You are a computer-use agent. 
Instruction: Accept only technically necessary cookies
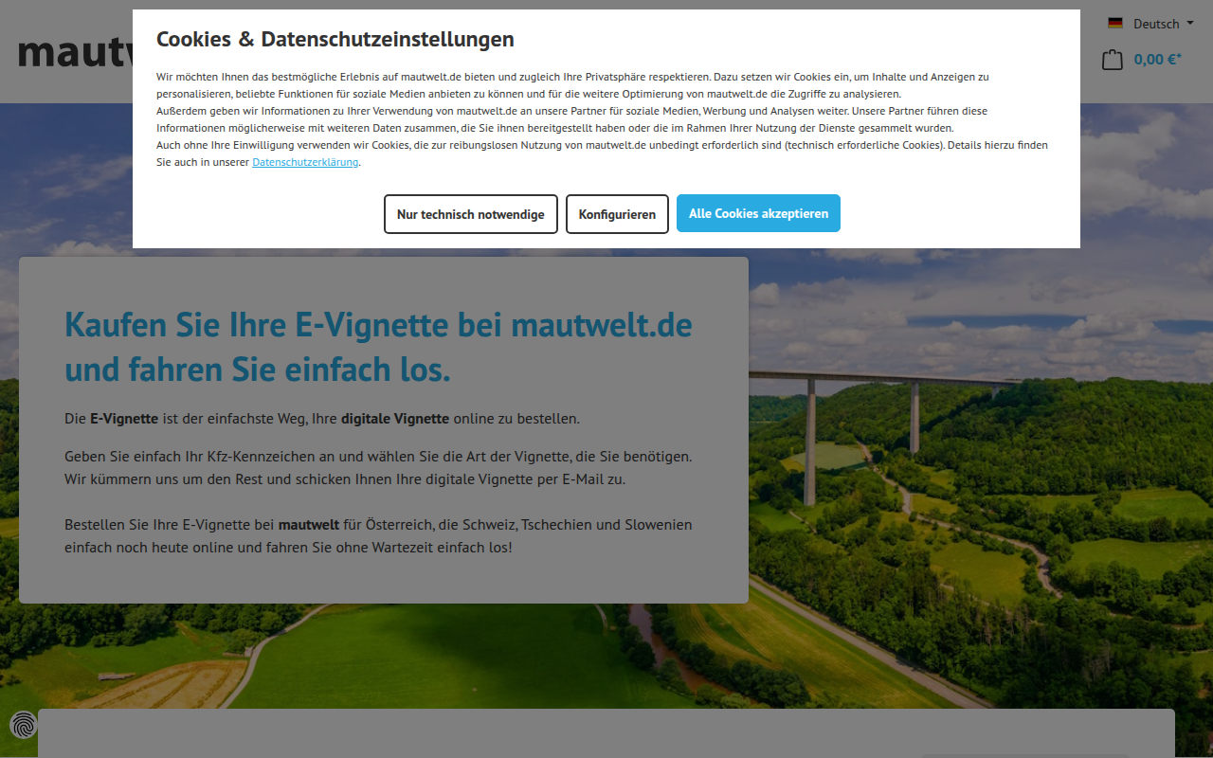click(471, 214)
